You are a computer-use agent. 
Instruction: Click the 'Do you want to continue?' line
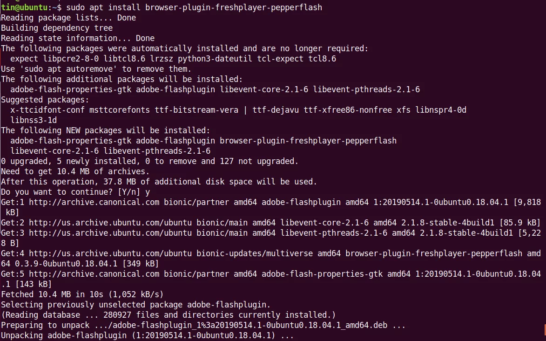point(75,192)
